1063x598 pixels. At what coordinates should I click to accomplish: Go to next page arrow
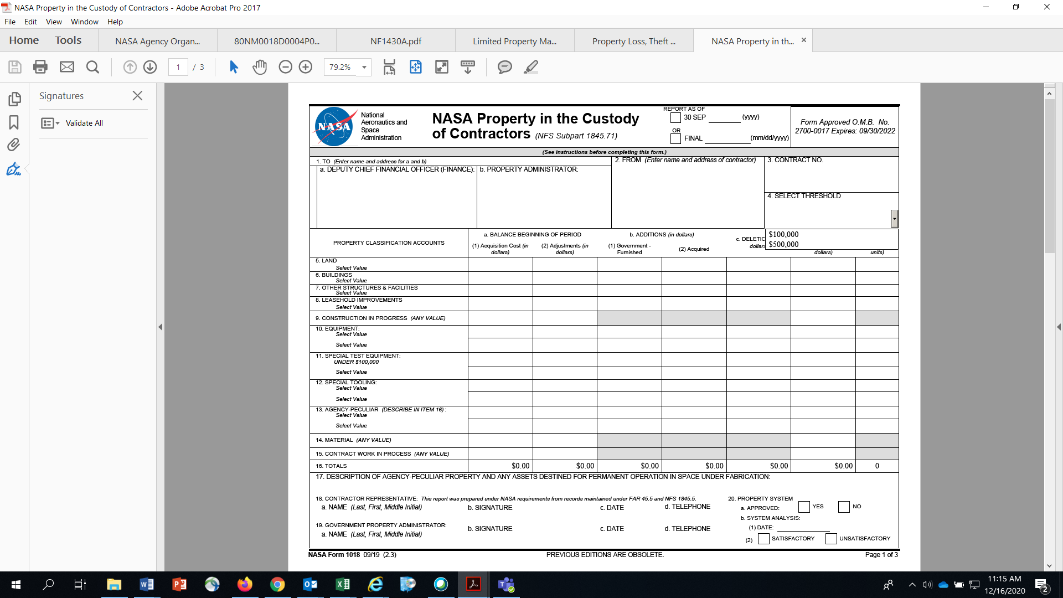[150, 67]
